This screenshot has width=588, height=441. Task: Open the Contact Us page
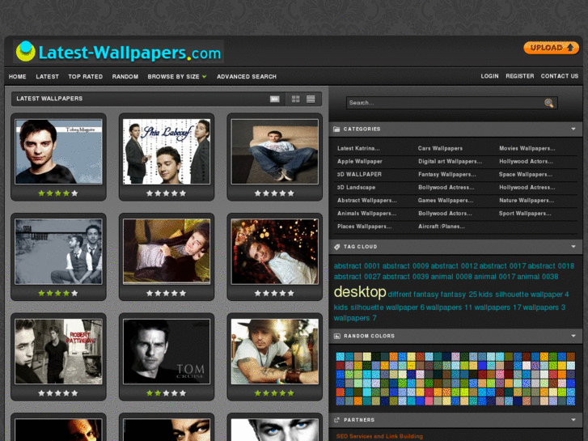pos(560,76)
